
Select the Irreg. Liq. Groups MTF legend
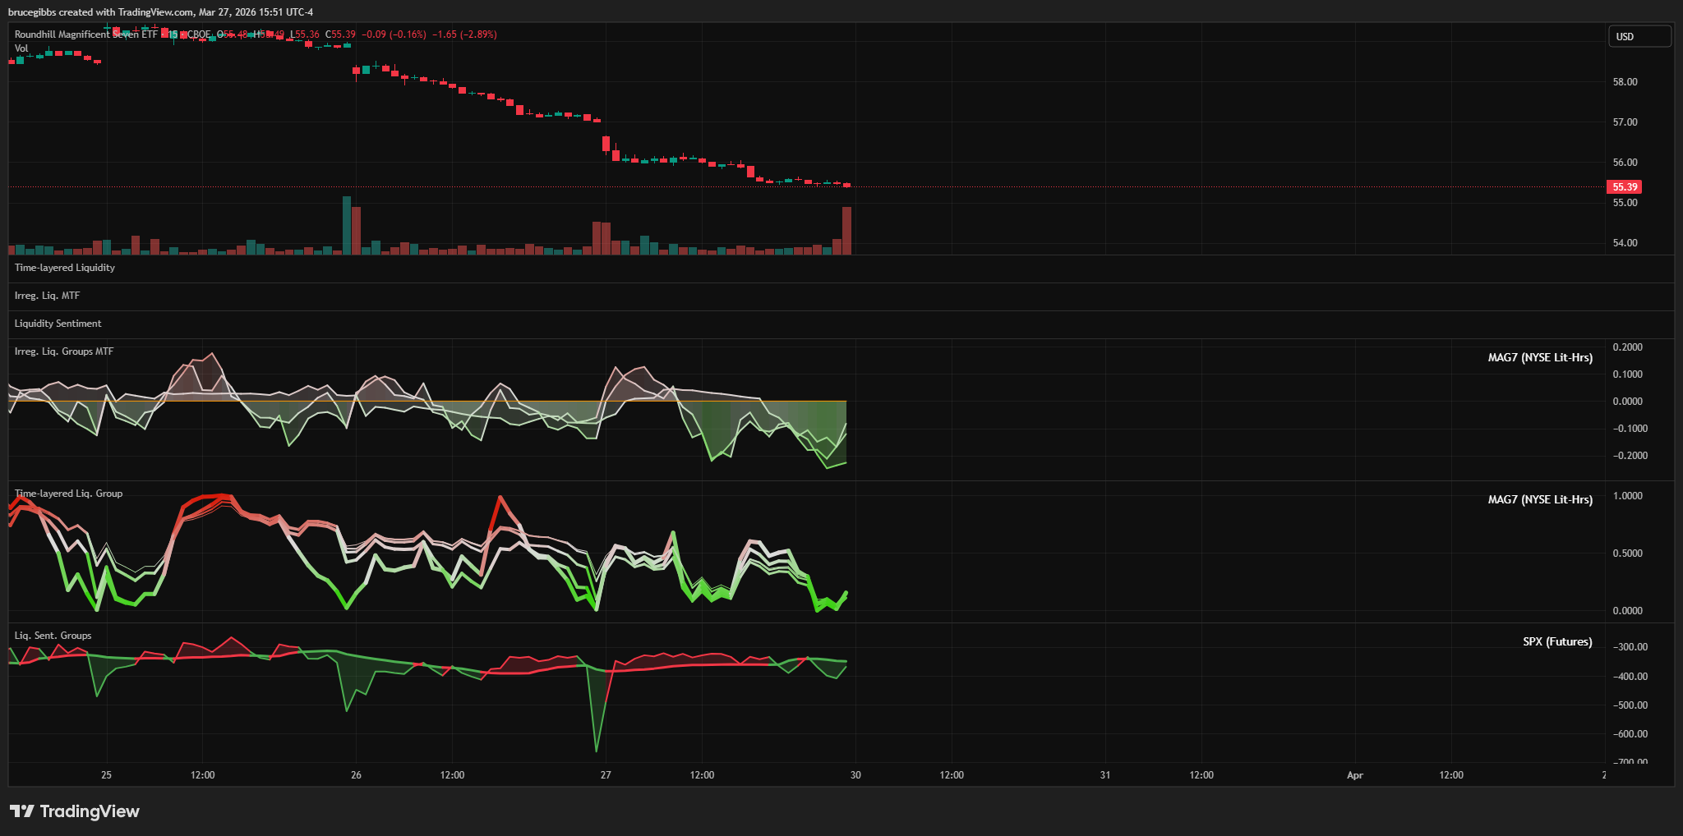point(64,351)
